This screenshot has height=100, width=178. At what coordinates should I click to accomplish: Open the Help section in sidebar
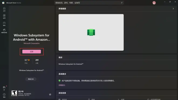4,95
